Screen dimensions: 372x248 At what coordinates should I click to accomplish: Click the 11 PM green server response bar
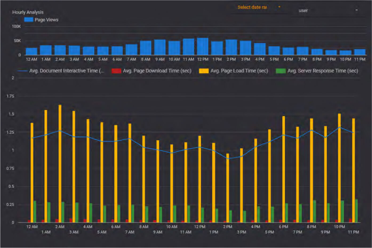click(356, 211)
